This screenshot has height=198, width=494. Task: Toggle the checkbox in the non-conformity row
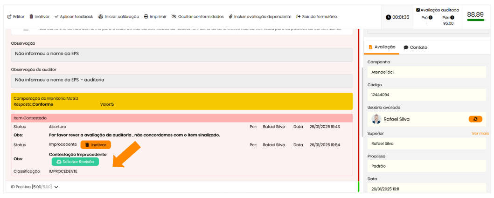click(26, 29)
